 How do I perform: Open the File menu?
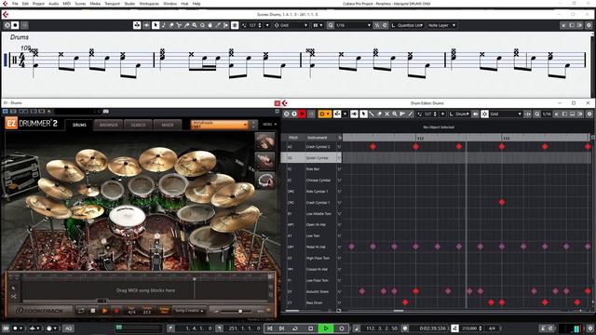click(x=15, y=4)
